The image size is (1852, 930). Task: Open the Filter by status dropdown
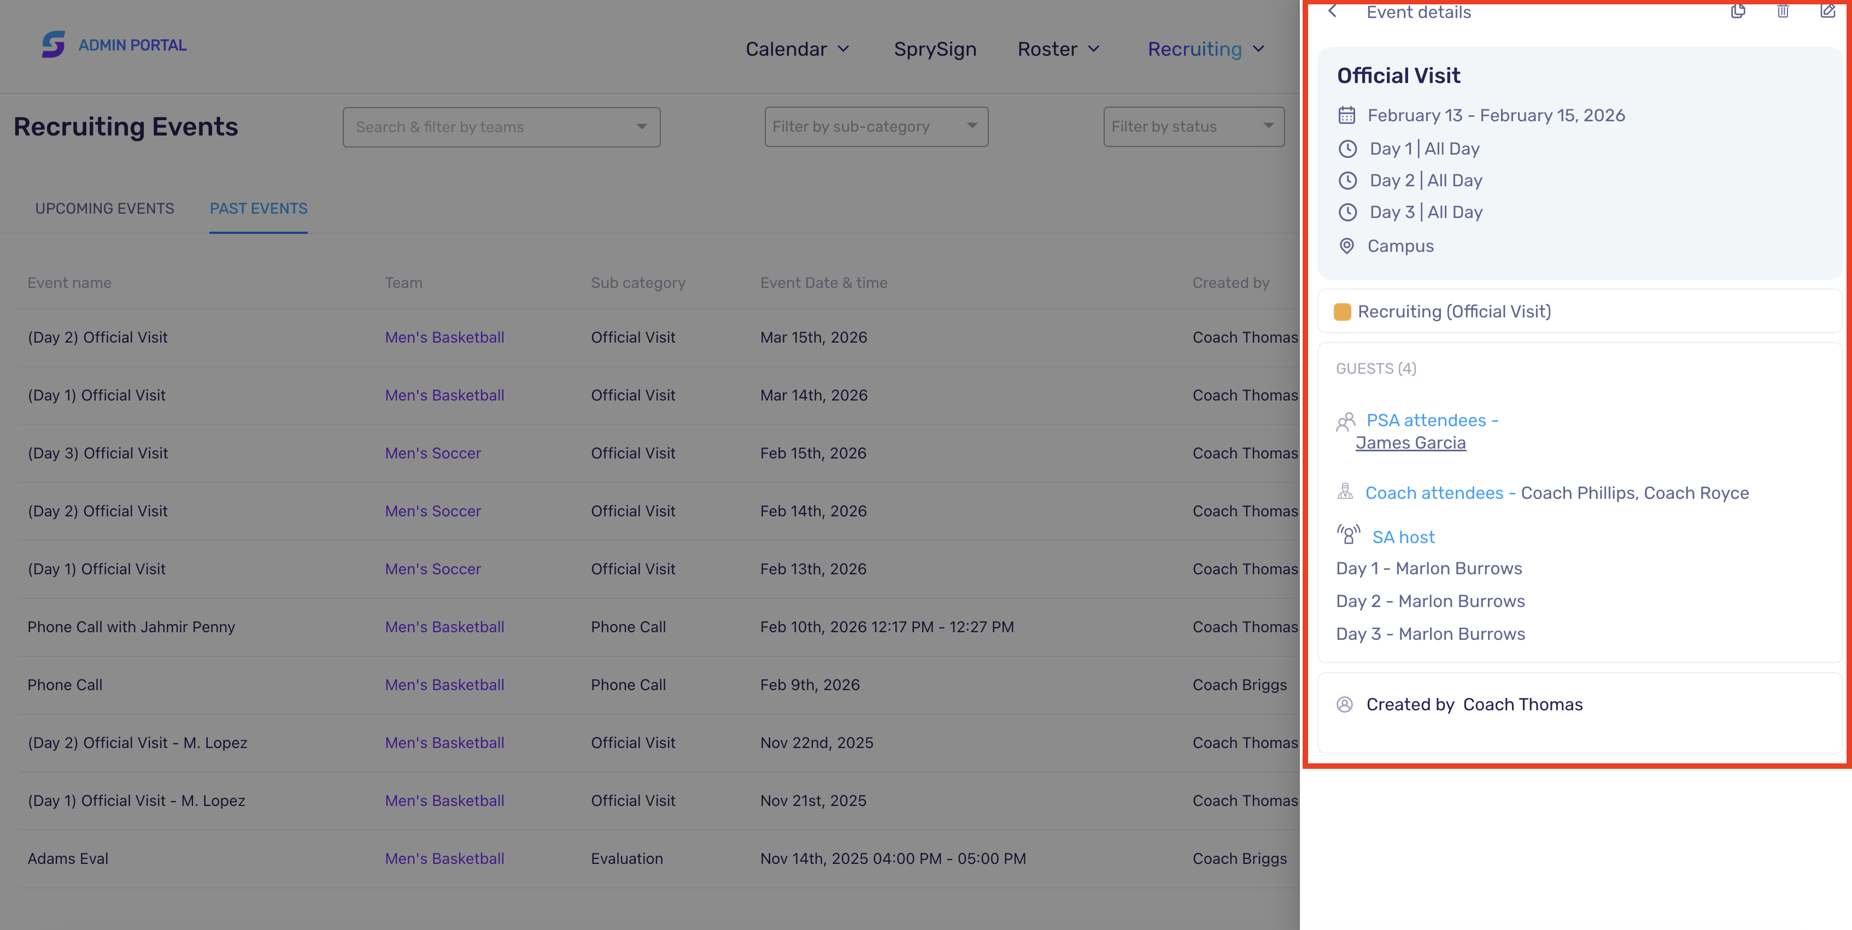tap(1193, 126)
